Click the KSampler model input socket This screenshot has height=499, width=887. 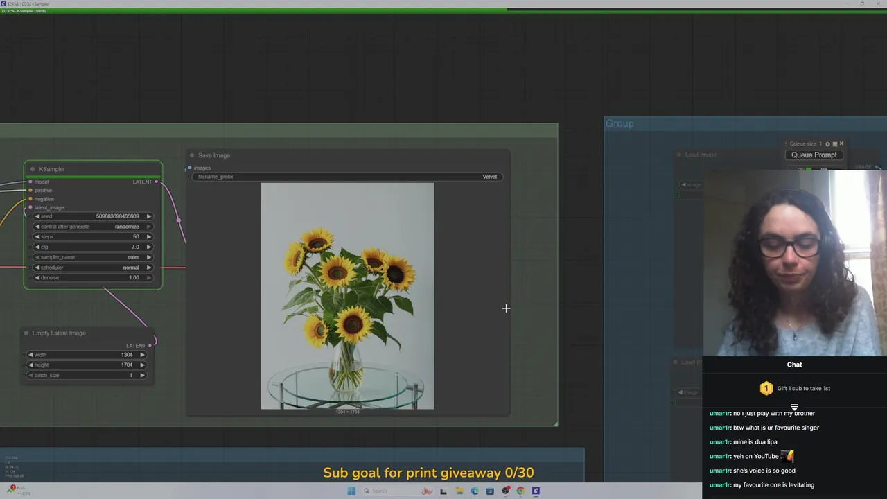tap(30, 182)
